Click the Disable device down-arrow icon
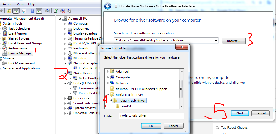This screenshot has width=276, height=134. pos(69,11)
